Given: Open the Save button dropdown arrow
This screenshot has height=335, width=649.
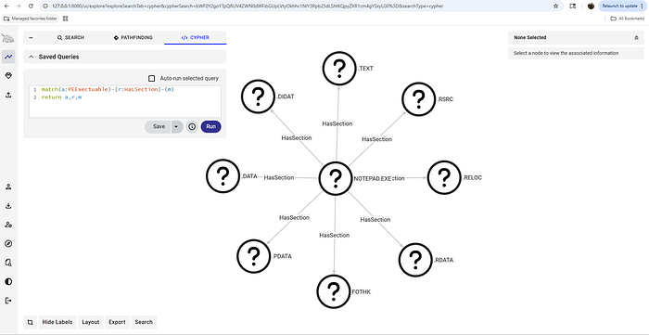Looking at the screenshot, I should point(177,127).
